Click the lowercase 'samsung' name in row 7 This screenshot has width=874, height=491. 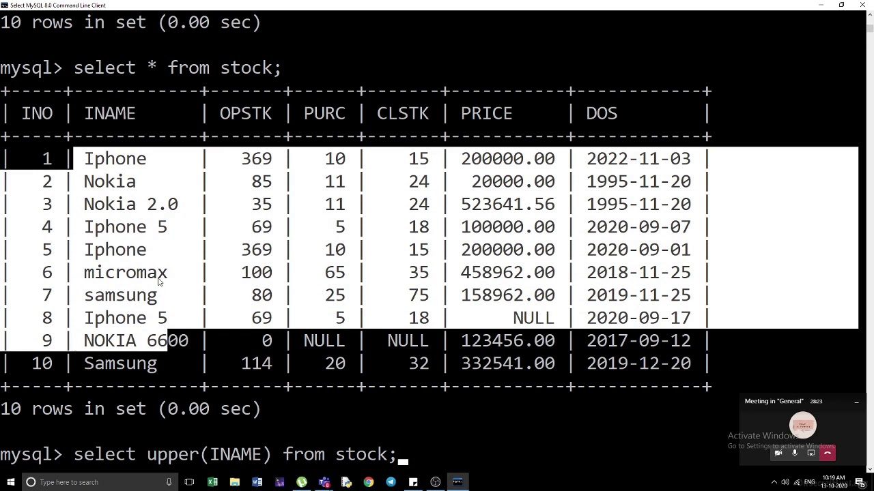(x=120, y=295)
